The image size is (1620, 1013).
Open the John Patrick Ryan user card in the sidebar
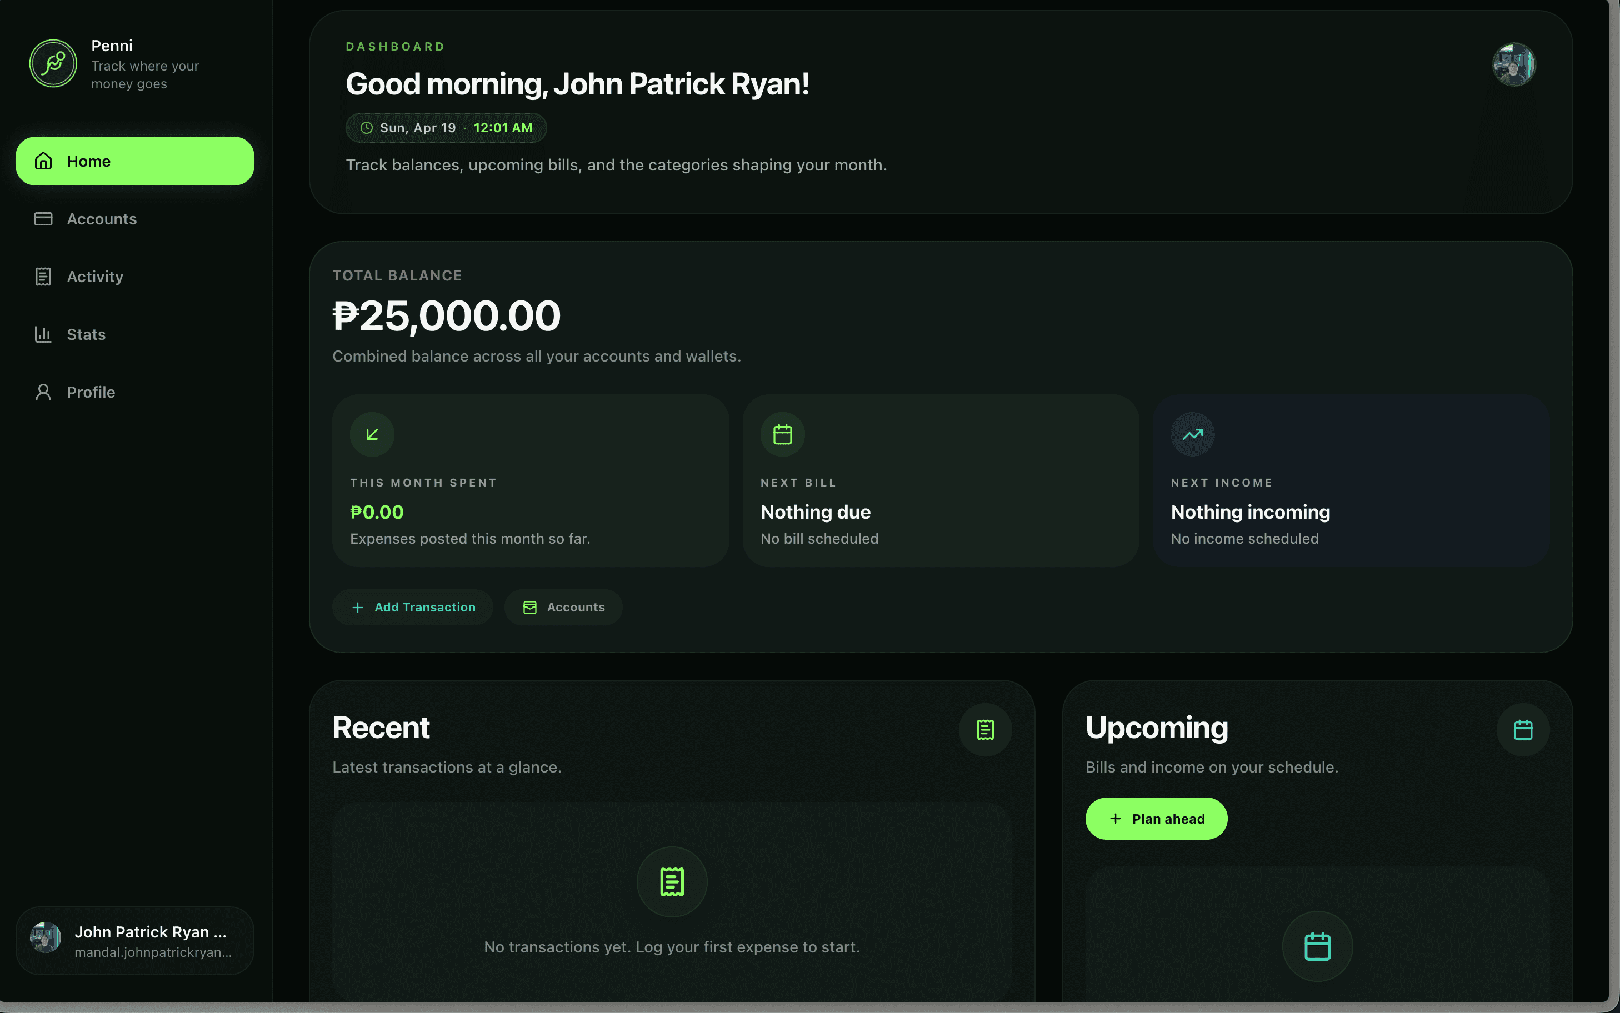click(134, 941)
